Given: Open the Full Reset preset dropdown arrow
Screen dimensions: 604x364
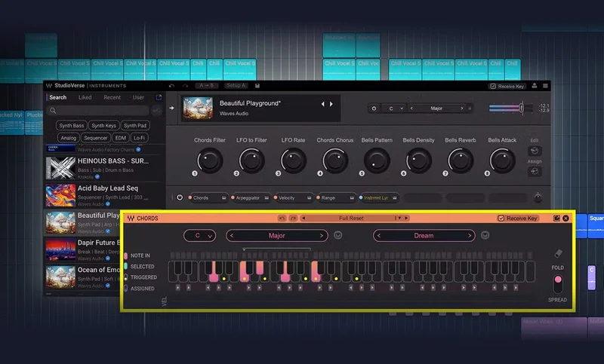Looking at the screenshot, I should [x=399, y=218].
